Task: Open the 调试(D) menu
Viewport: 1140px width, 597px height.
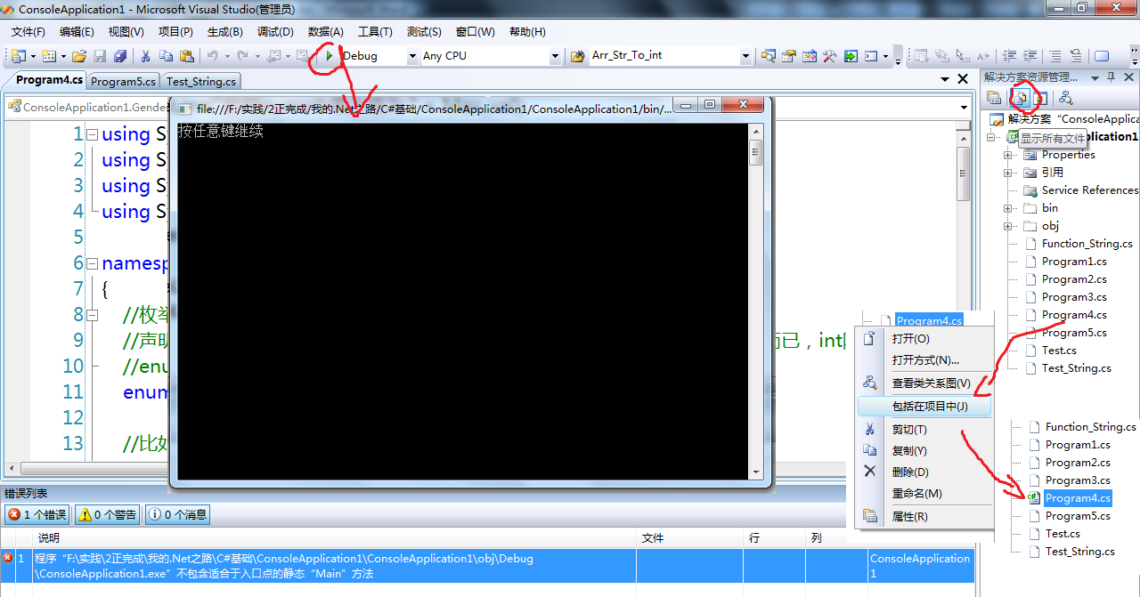Action: [x=275, y=32]
